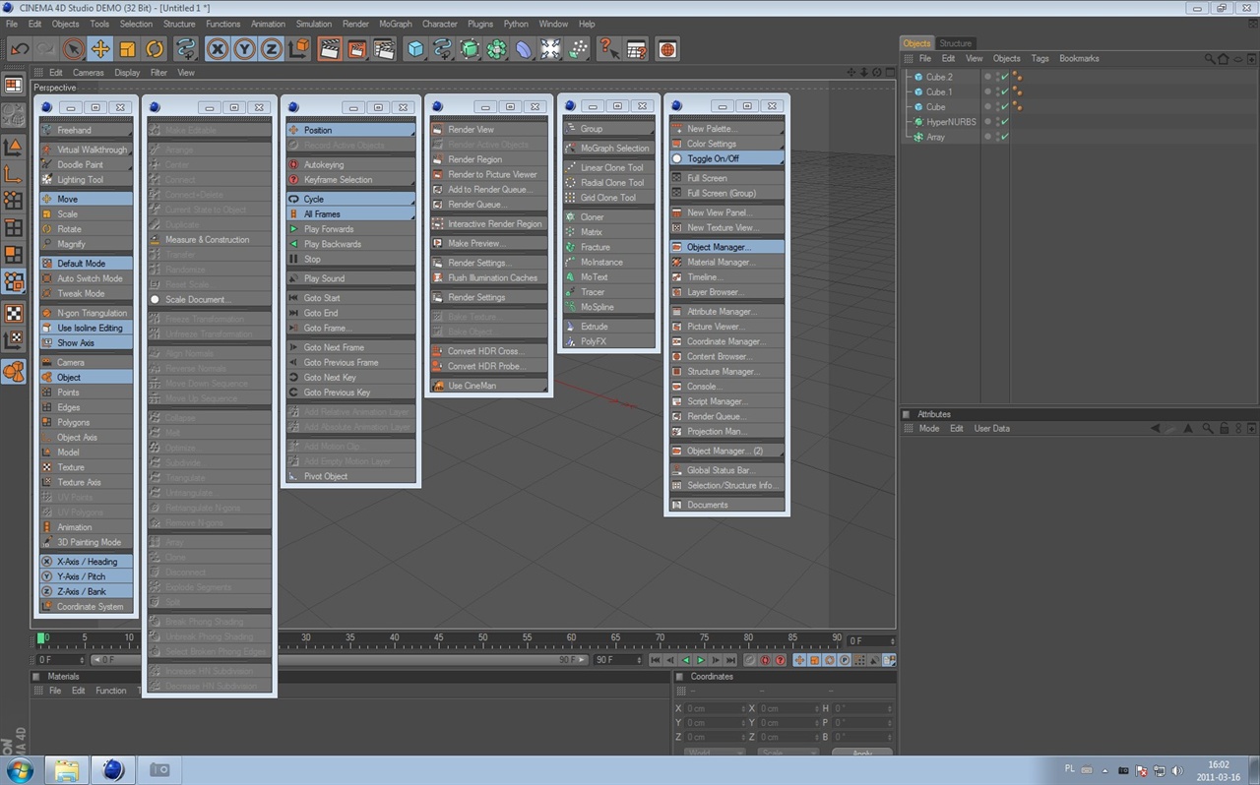Open the Render Settings toolbar icon
Screen dimensions: 1260x785
(x=384, y=49)
